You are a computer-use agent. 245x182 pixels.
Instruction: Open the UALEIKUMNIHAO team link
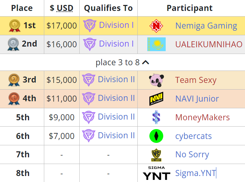[x=209, y=44]
